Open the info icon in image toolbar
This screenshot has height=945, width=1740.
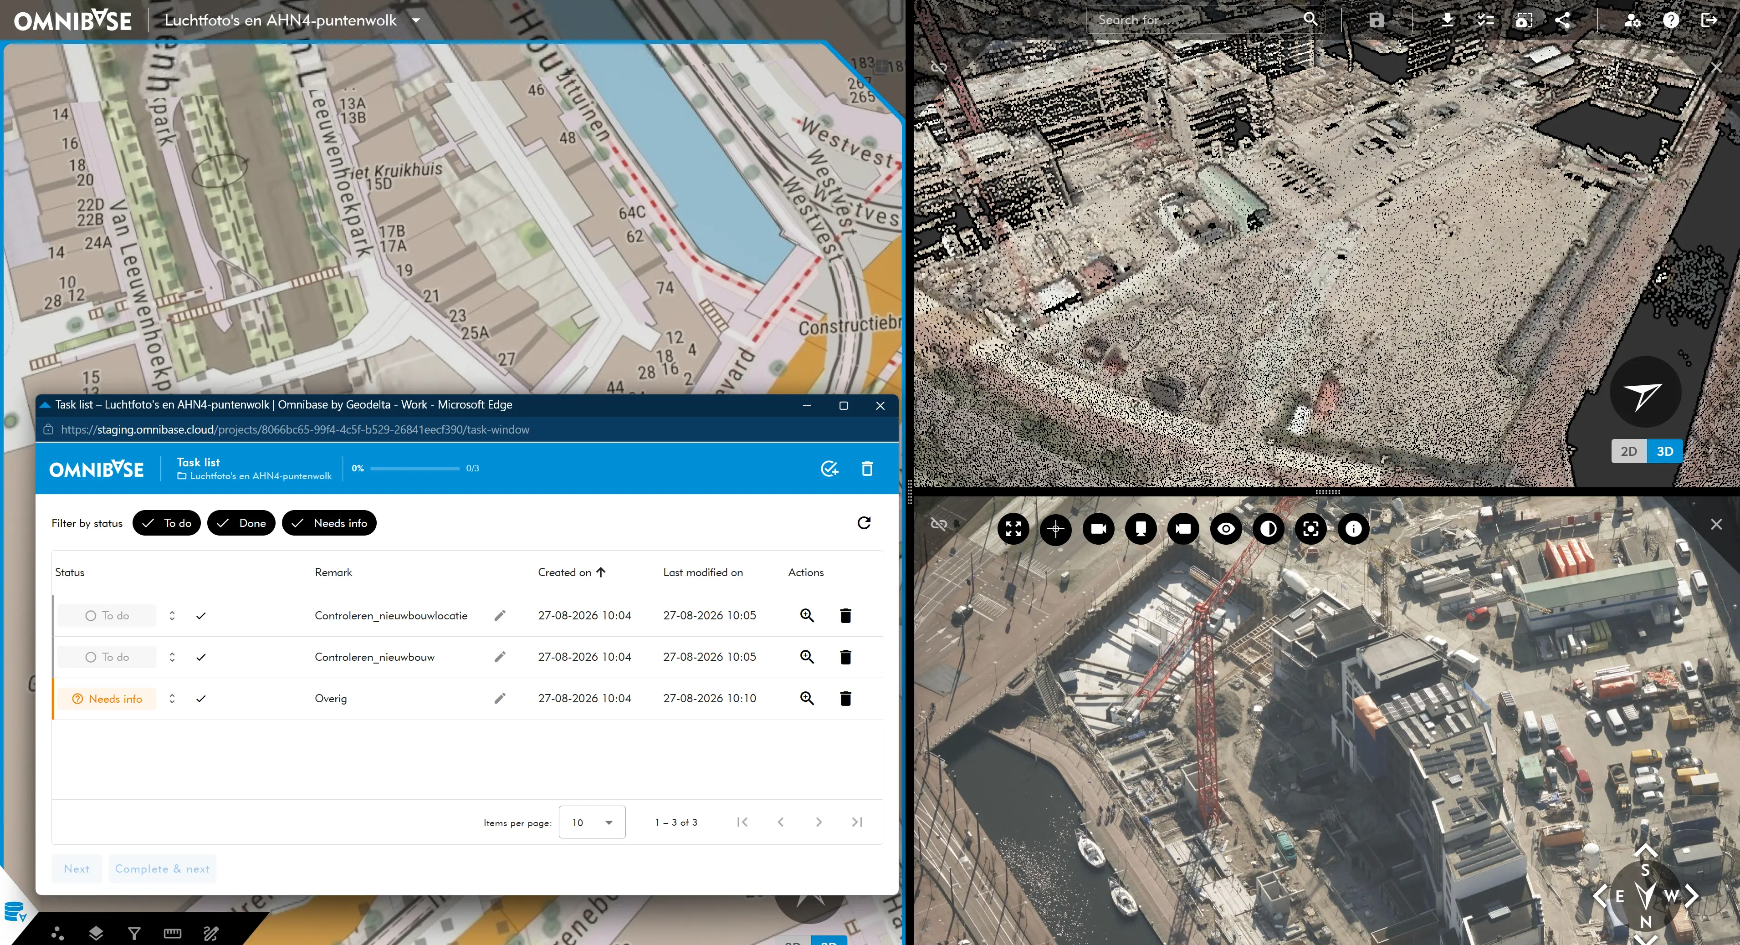coord(1354,528)
